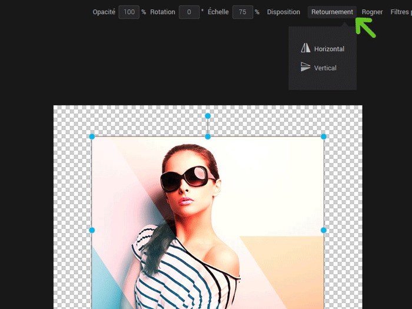Viewport: 412px width, 309px height.
Task: Click the Rogner button
Action: coord(372,12)
